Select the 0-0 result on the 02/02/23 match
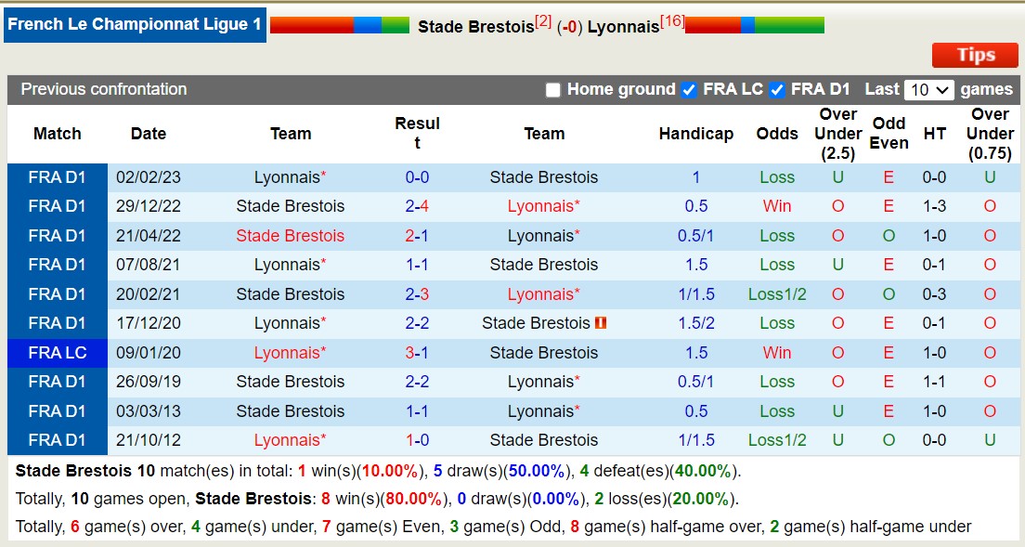Image resolution: width=1025 pixels, height=547 pixels. (417, 176)
